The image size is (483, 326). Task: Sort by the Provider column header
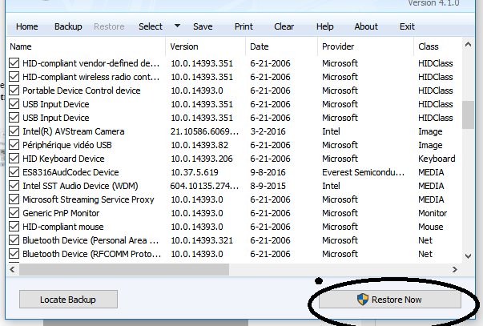click(x=338, y=46)
